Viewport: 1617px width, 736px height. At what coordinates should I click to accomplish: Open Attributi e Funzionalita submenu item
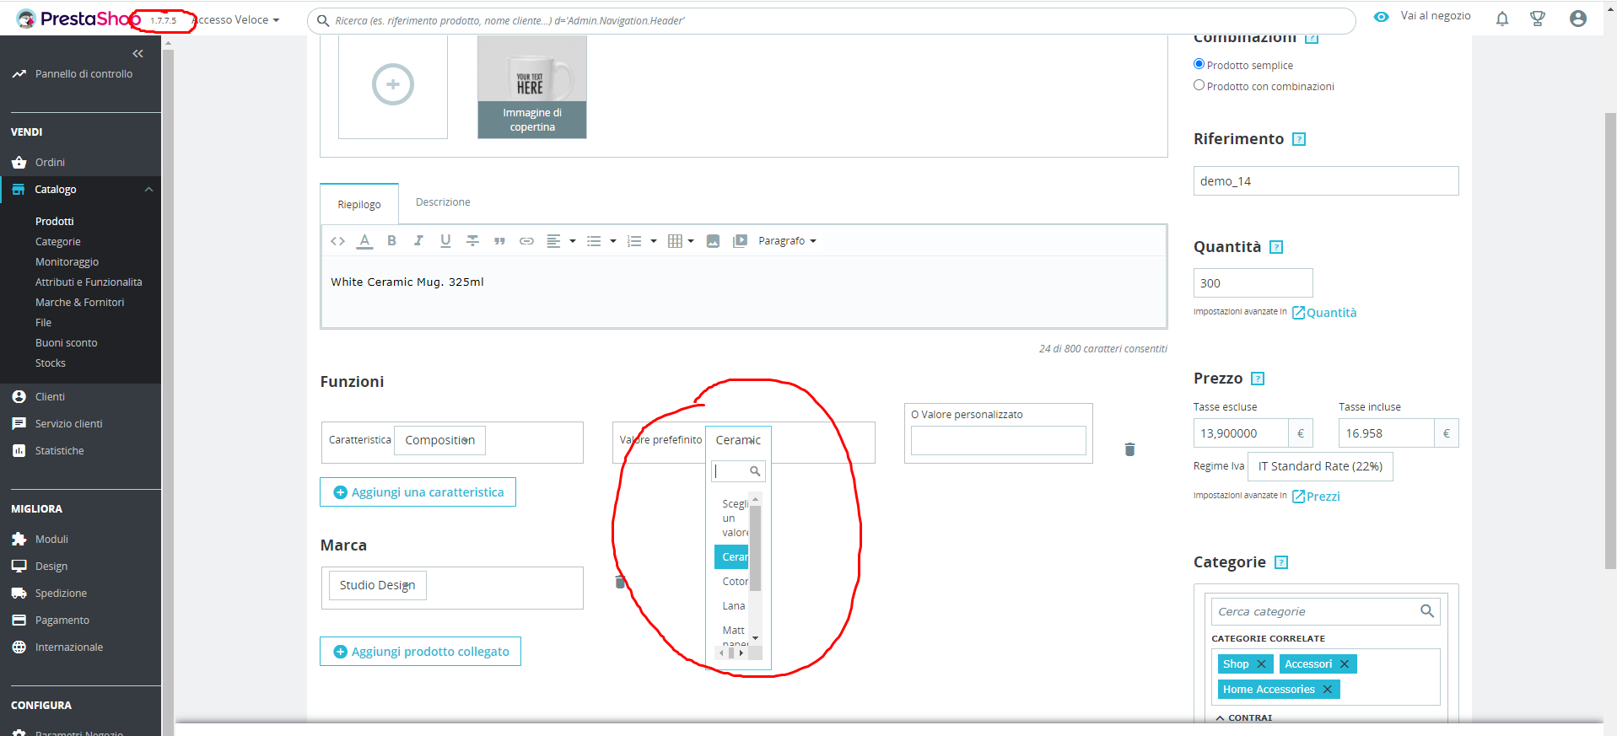coord(89,282)
